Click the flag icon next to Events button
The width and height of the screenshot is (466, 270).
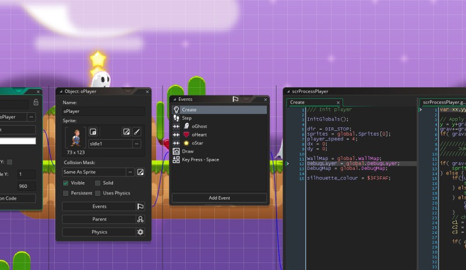[x=140, y=206]
